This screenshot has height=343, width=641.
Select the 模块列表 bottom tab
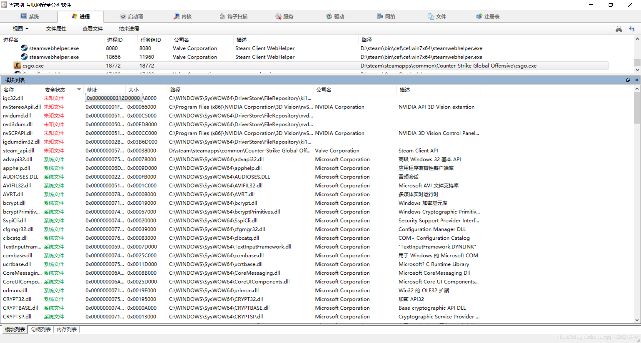(15, 329)
